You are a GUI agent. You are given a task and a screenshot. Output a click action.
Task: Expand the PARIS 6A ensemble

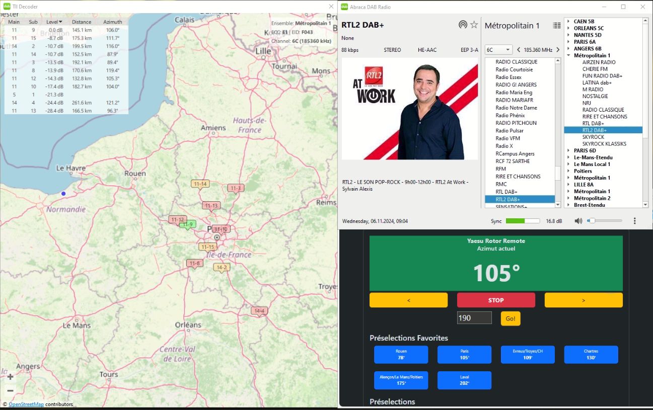(568, 42)
